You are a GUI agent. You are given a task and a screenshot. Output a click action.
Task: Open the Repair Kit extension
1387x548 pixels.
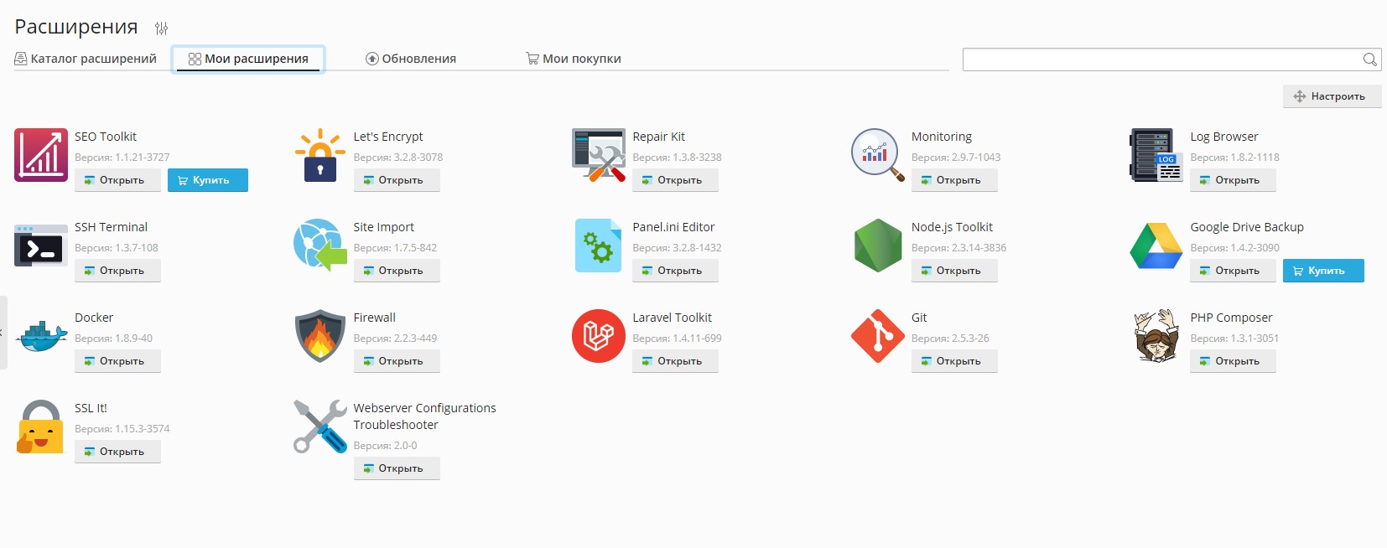[x=675, y=180]
